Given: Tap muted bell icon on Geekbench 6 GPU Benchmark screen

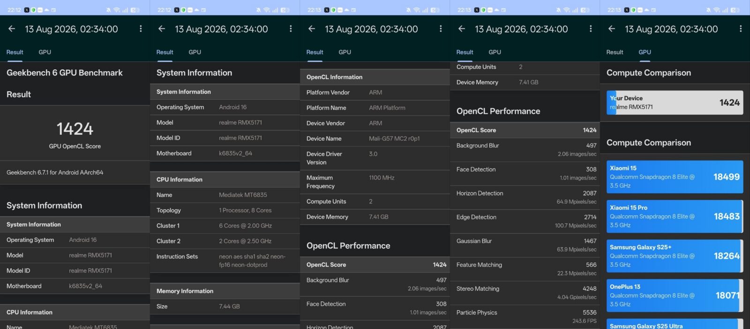Looking at the screenshot, I should click(x=109, y=10).
